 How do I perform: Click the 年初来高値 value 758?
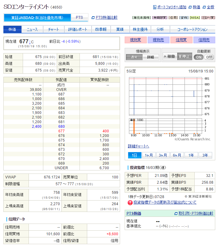click(x=56, y=193)
